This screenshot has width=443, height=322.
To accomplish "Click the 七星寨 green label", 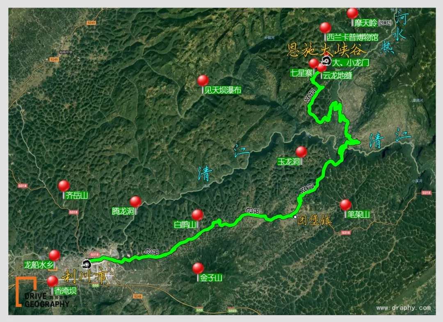I will 301,73.
